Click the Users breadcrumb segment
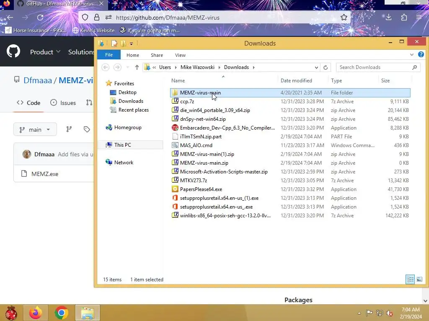The width and height of the screenshot is (429, 321). [x=165, y=67]
